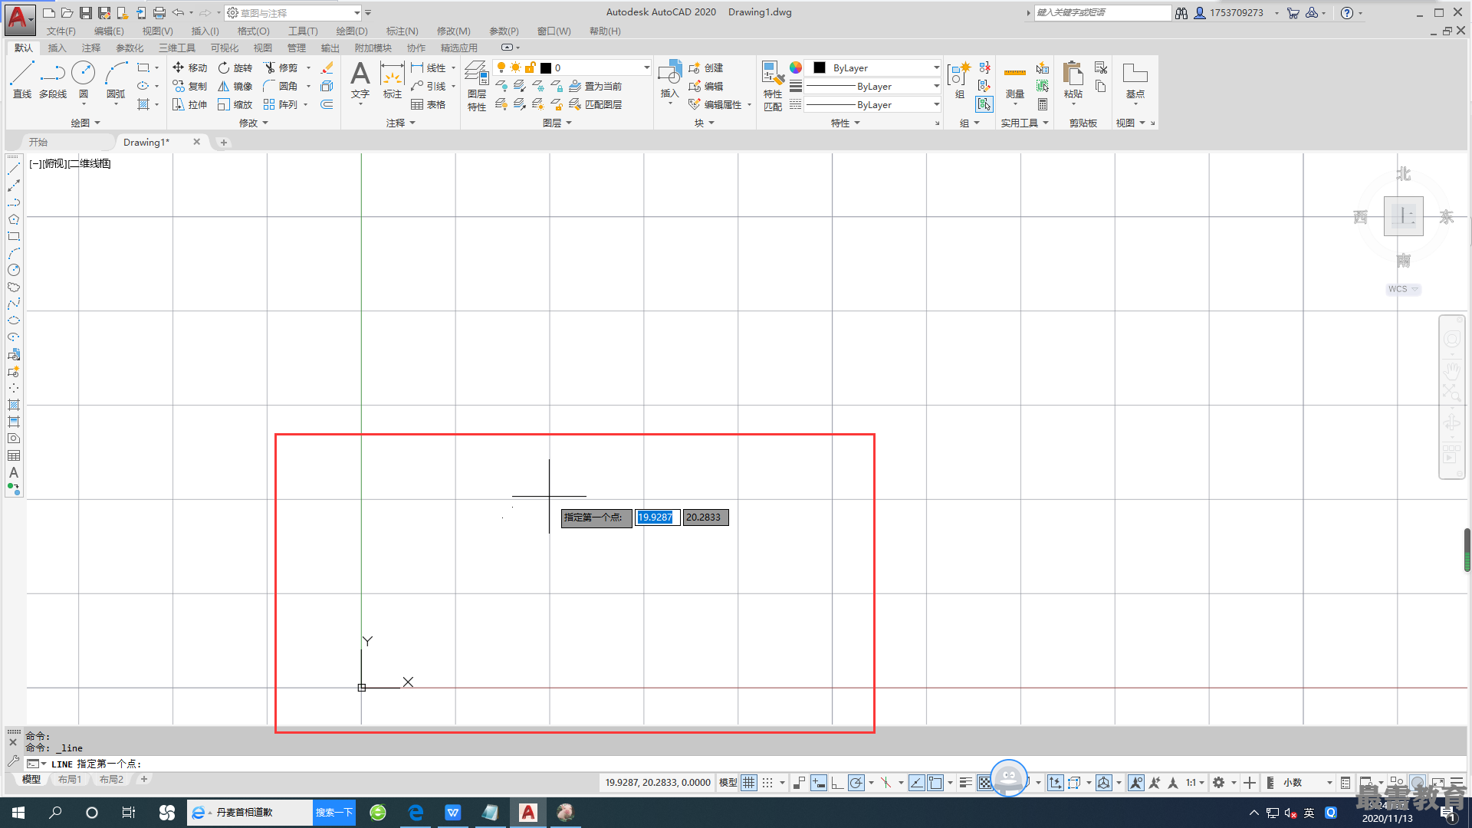Select the Circle (圆) tool in ribbon
This screenshot has width=1472, height=828.
point(83,80)
